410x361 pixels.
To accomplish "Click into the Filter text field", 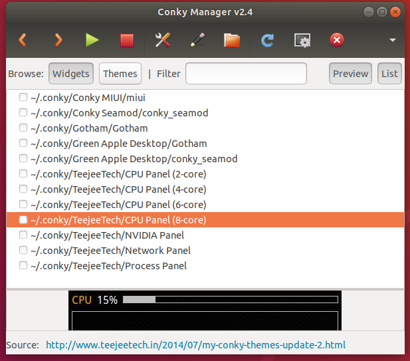I will pyautogui.click(x=246, y=74).
